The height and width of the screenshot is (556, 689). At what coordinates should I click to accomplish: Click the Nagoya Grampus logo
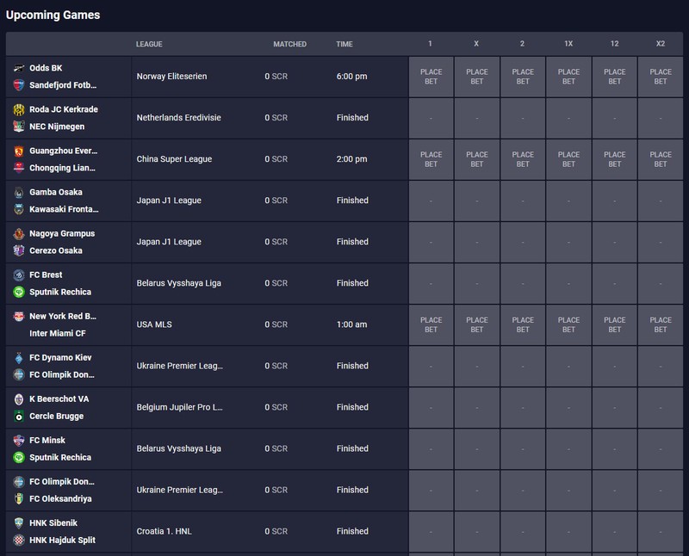(19, 233)
